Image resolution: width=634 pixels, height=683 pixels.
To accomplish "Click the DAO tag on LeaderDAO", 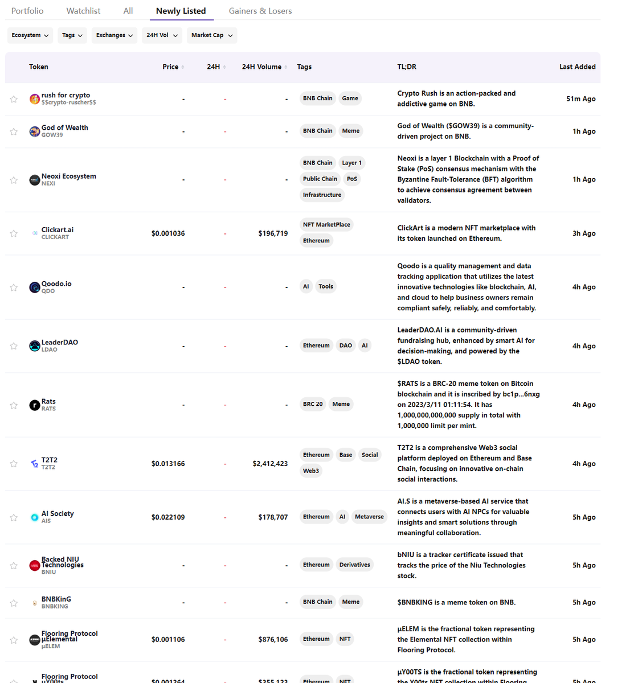I will pyautogui.click(x=346, y=345).
